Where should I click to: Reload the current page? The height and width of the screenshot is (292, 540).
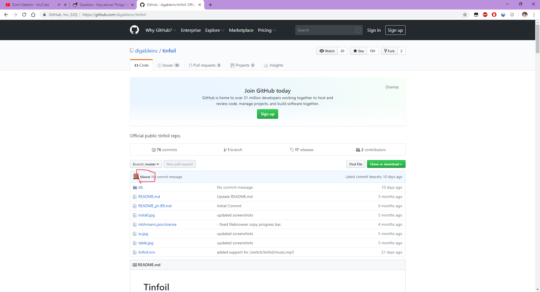(x=24, y=15)
